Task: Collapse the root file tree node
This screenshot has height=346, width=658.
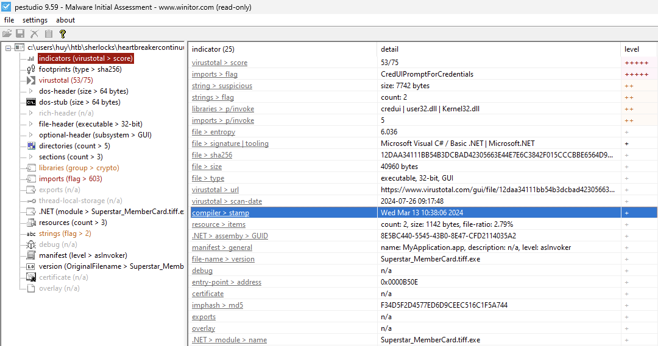Action: pyautogui.click(x=7, y=47)
